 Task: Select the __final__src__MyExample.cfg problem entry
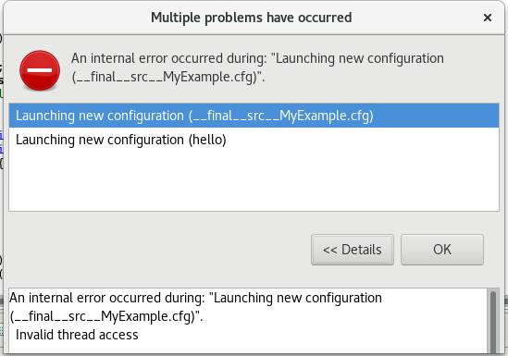click(254, 116)
